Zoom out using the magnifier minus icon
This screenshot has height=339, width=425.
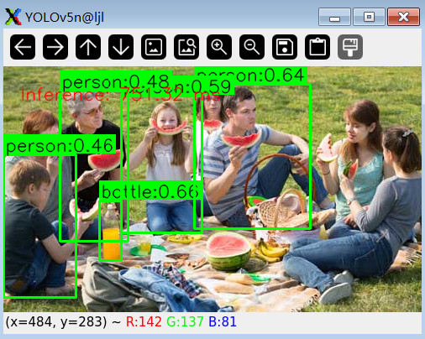252,47
